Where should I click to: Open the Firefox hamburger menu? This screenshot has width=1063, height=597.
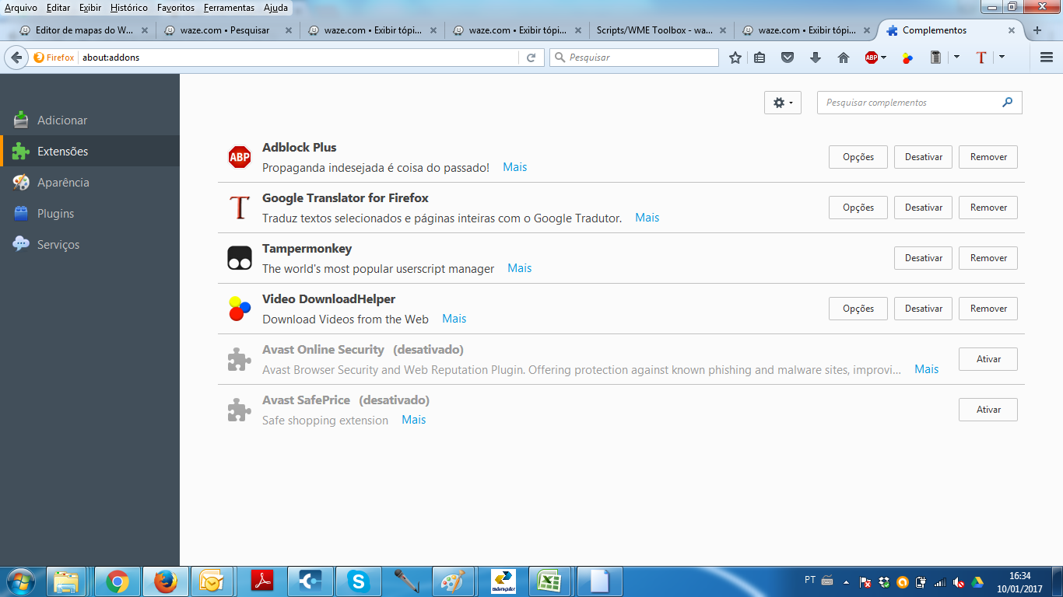1047,58
